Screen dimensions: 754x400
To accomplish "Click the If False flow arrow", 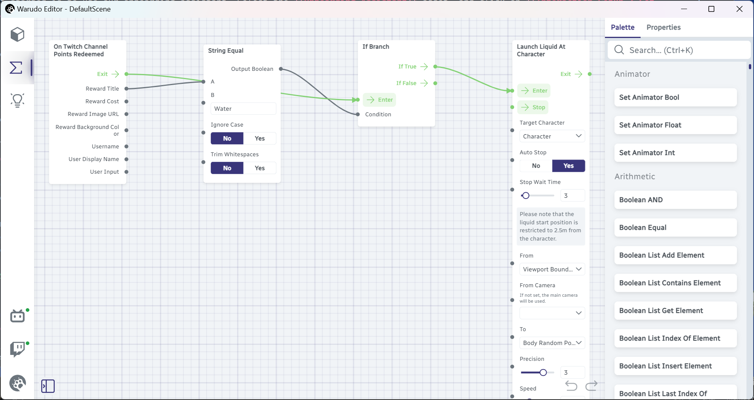I will pos(424,83).
